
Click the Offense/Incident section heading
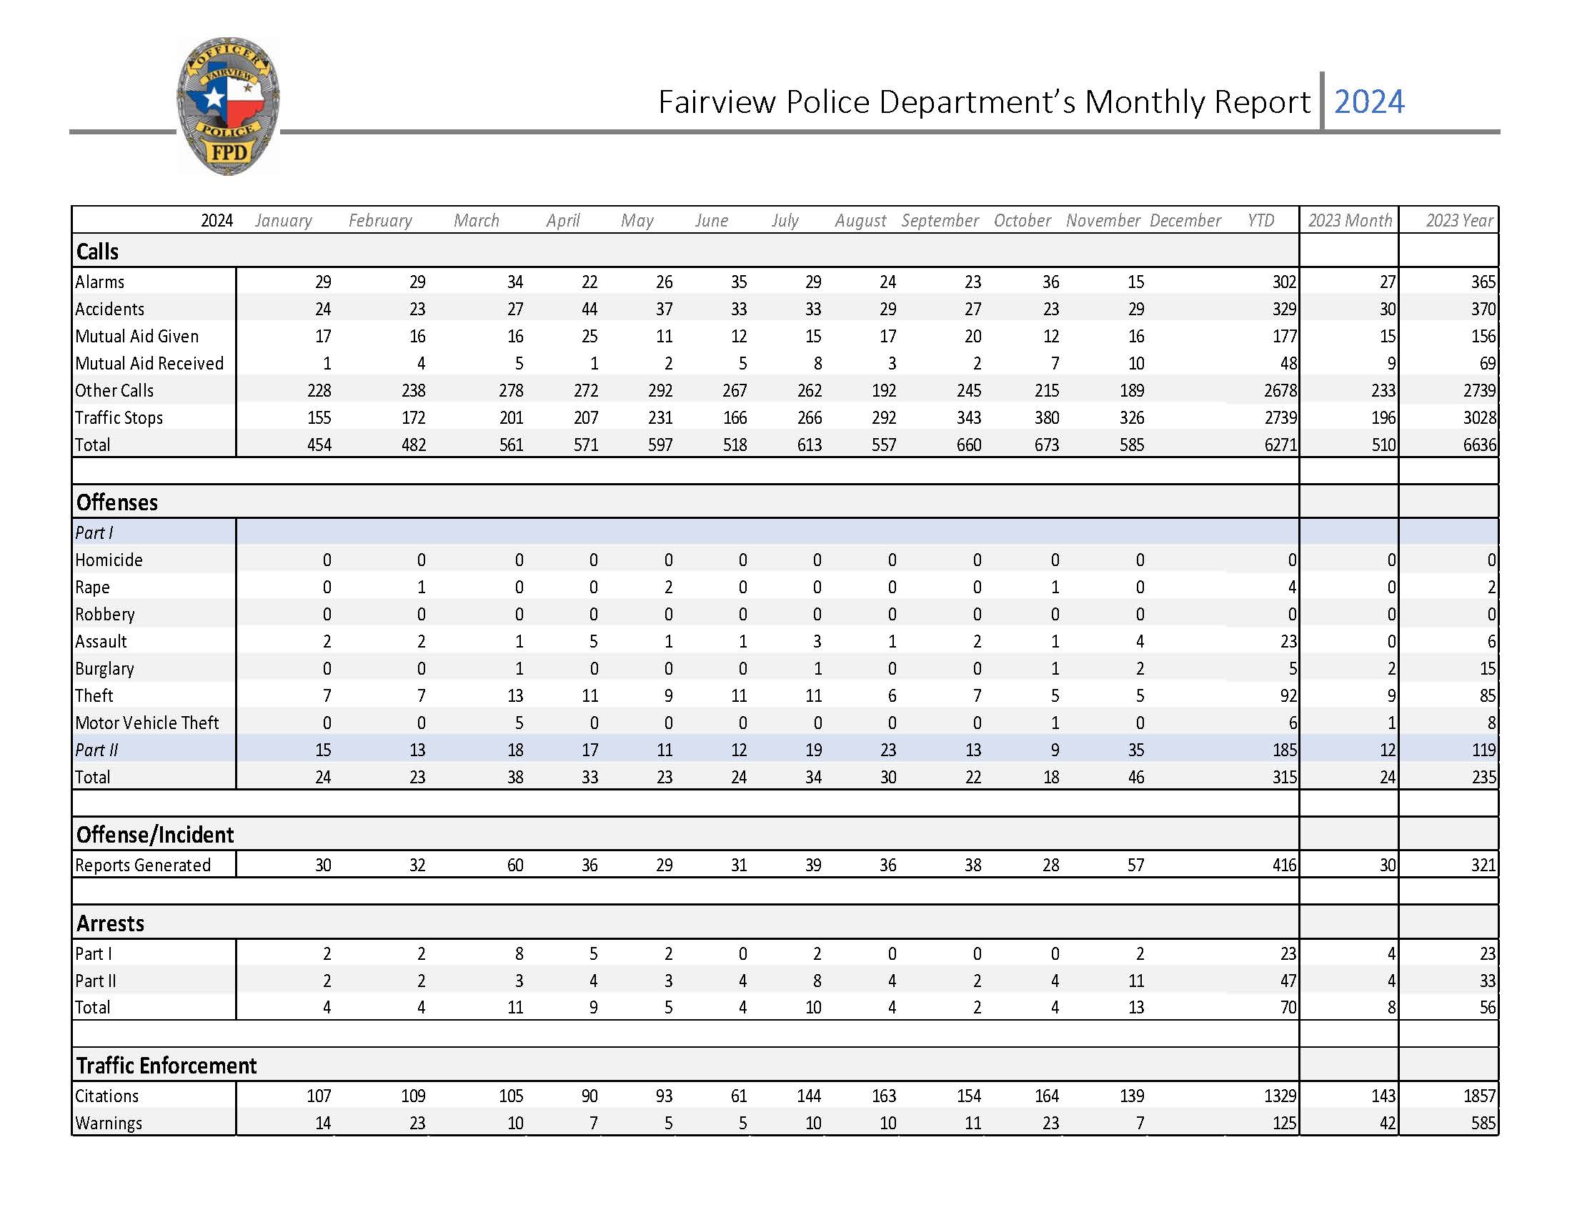(x=155, y=835)
